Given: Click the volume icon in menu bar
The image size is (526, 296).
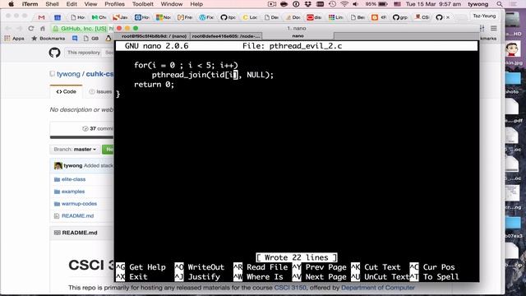Looking at the screenshot, I should pos(355,4).
